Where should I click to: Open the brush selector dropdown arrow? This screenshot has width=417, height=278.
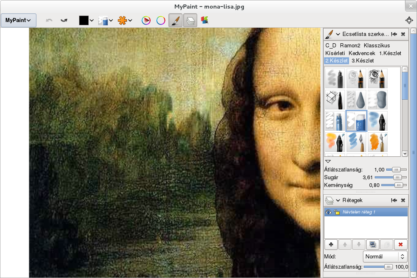click(111, 20)
